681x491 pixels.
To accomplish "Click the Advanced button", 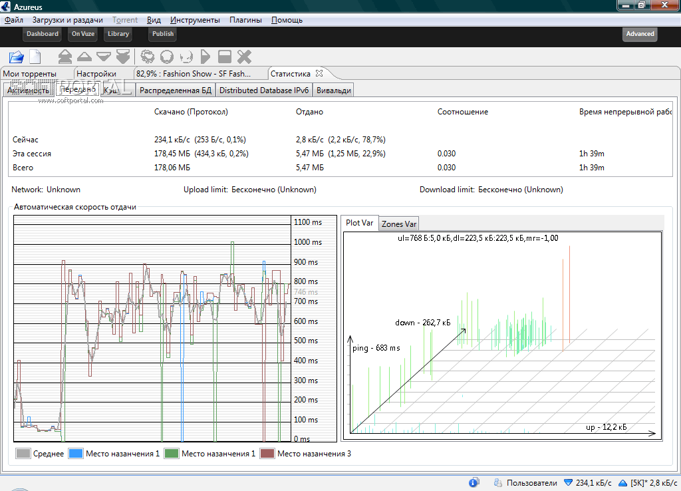I will tap(640, 34).
